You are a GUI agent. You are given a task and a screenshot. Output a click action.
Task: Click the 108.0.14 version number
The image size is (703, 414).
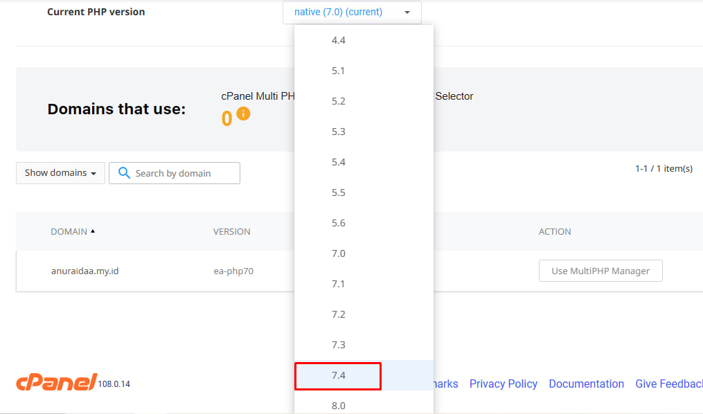(114, 384)
